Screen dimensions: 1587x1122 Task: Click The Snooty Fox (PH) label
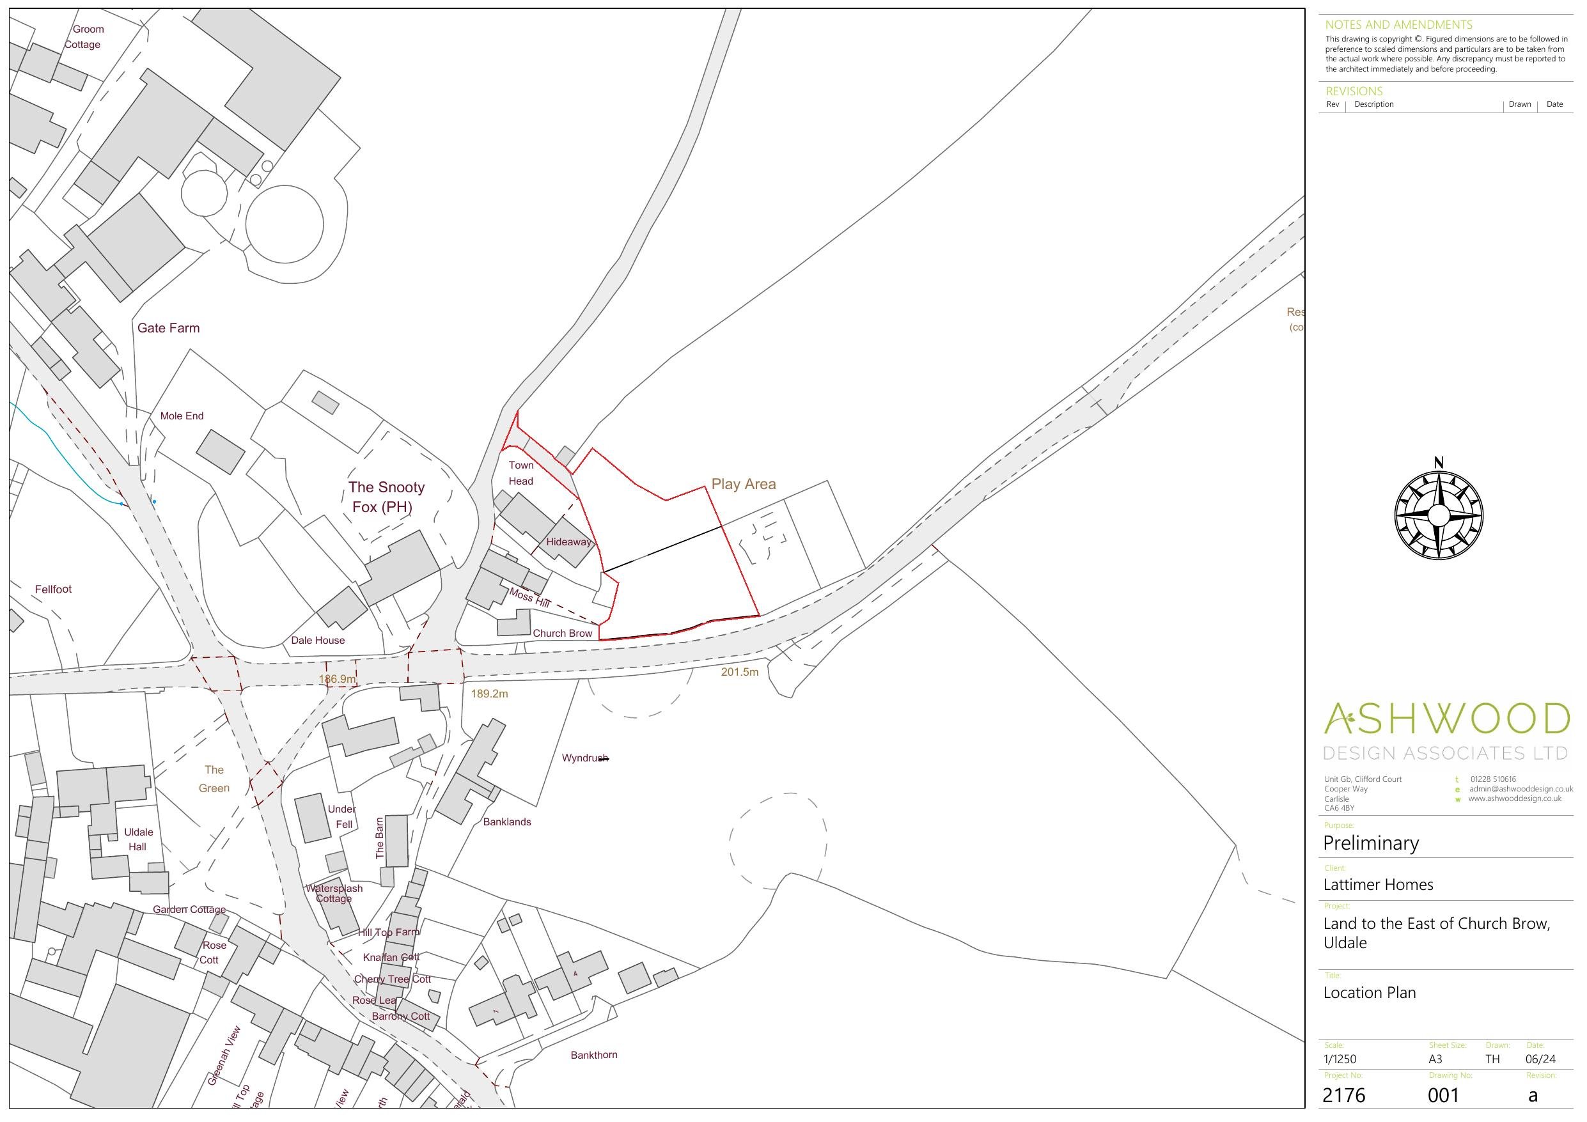[x=386, y=497]
